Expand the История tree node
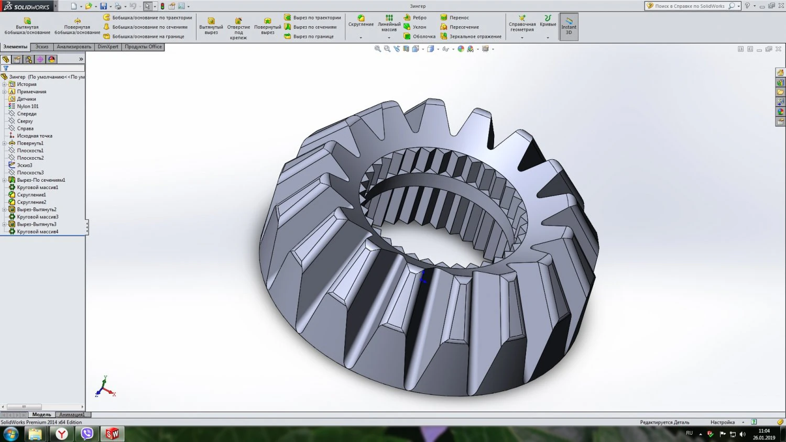The image size is (786, 442). (x=4, y=84)
